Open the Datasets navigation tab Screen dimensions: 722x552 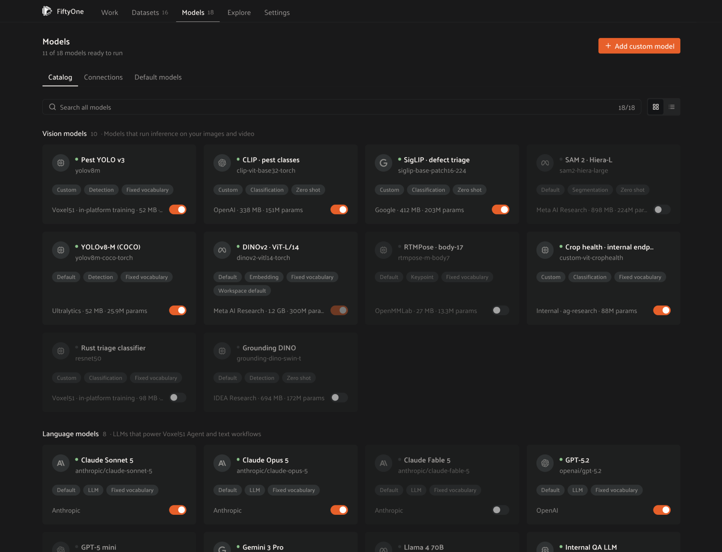point(150,12)
